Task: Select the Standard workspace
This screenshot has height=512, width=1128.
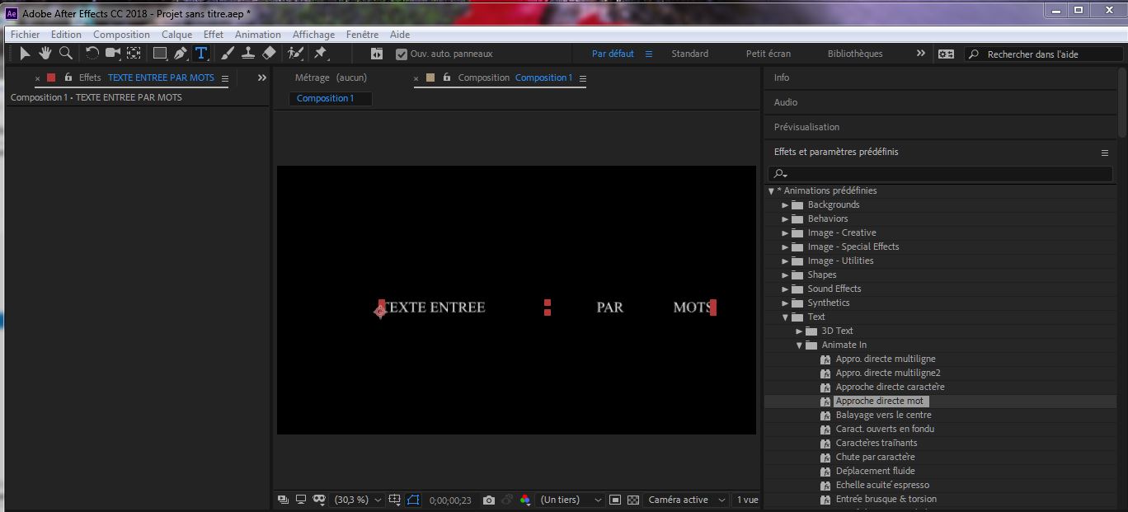Action: click(689, 54)
